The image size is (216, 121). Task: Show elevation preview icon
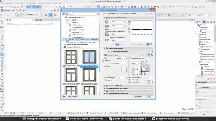(129, 24)
